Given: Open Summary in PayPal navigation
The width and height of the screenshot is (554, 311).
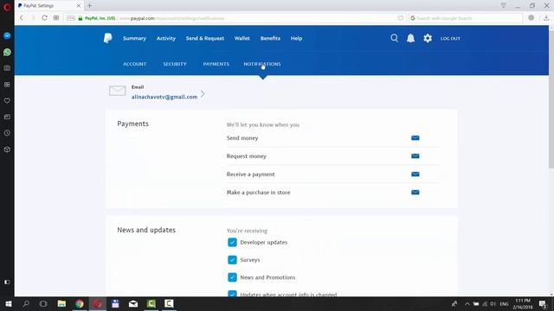Looking at the screenshot, I should (135, 38).
